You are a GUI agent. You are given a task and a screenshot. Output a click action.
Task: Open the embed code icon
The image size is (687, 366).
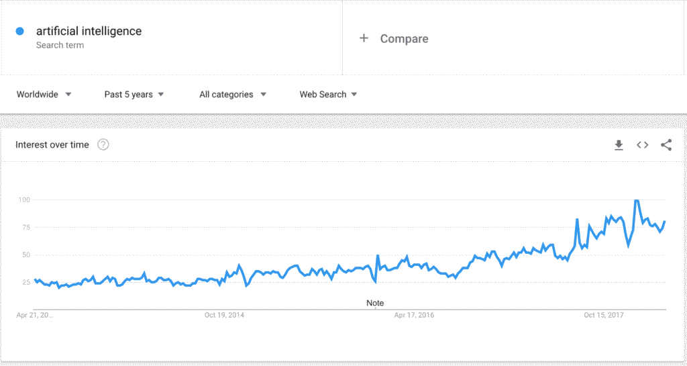click(642, 145)
